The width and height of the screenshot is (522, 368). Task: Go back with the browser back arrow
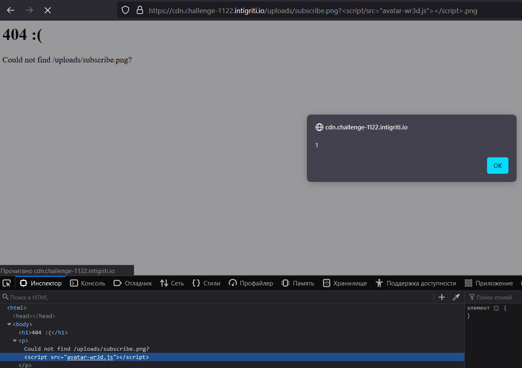pos(11,10)
